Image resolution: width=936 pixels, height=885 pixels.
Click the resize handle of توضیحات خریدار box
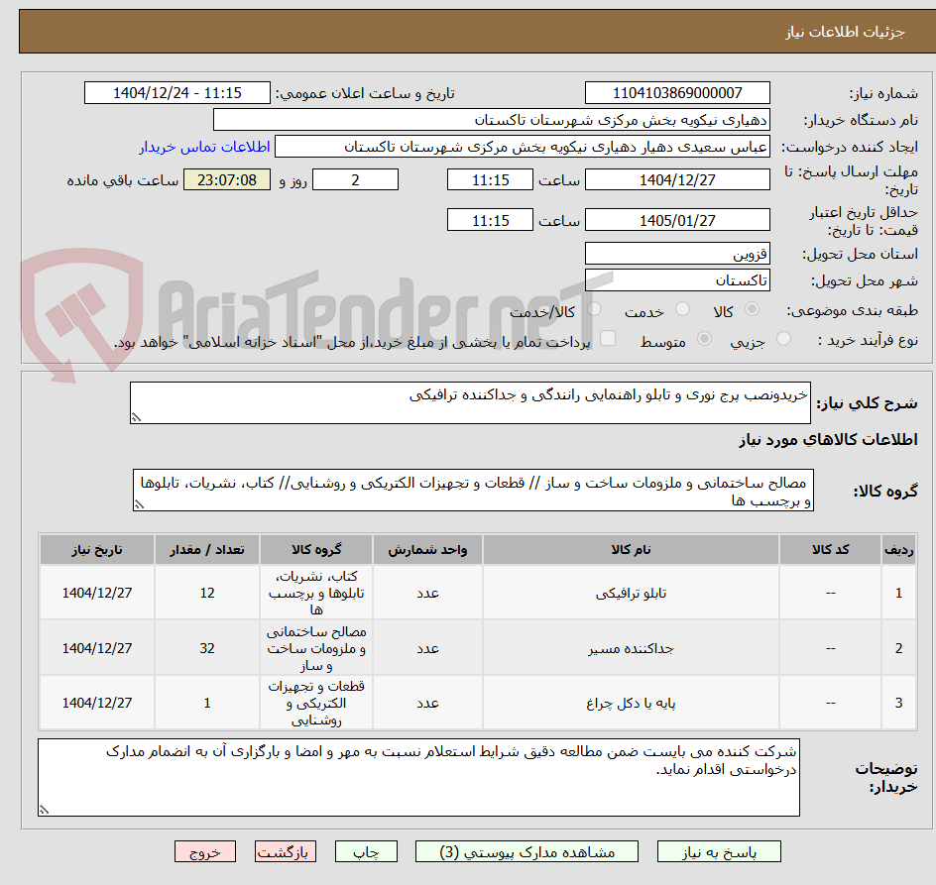pyautogui.click(x=44, y=810)
